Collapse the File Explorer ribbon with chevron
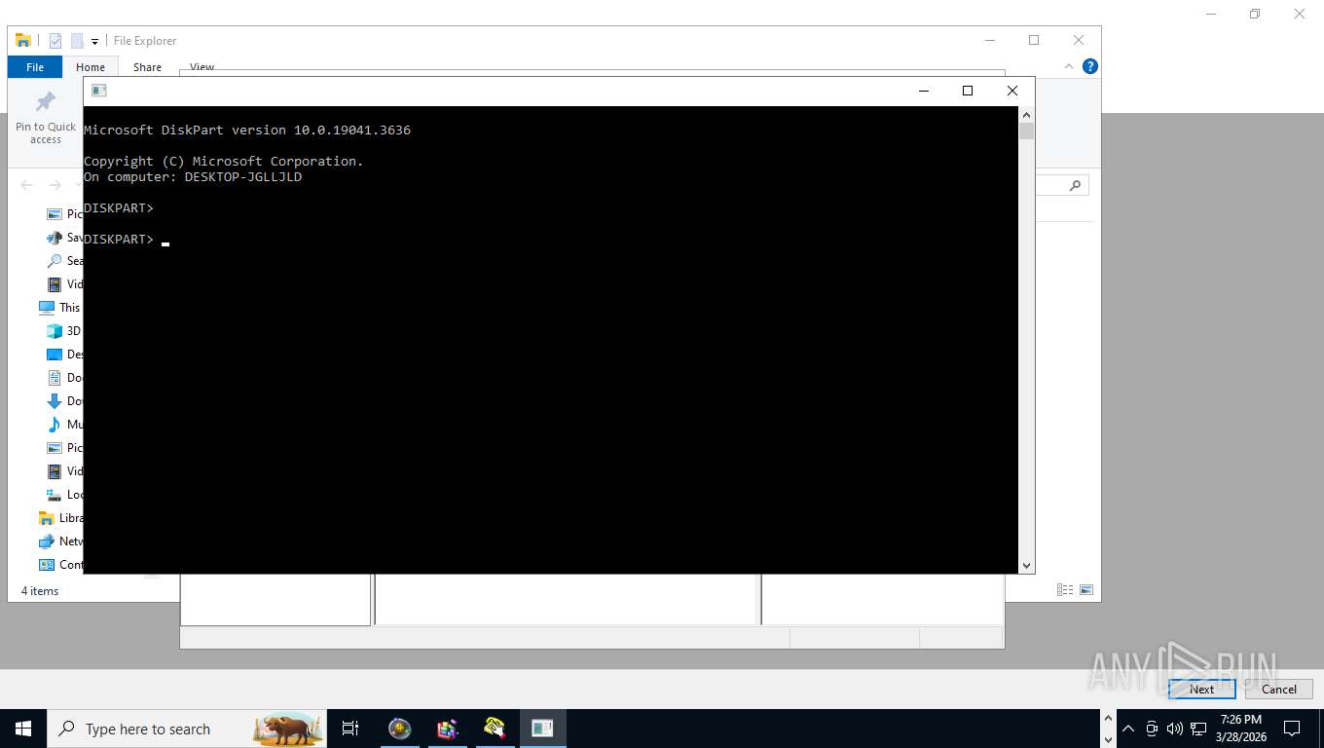Viewport: 1324px width, 748px height. point(1069,66)
